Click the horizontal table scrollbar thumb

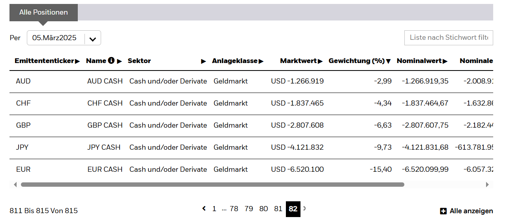tap(212, 184)
